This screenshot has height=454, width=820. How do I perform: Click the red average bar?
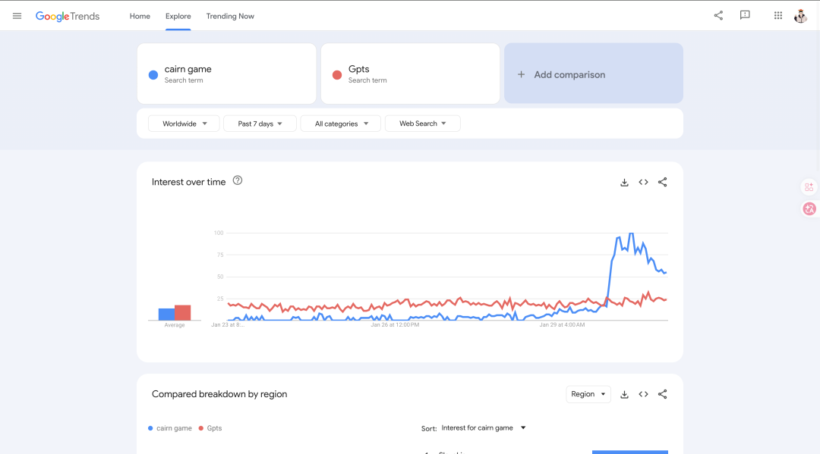coord(182,312)
